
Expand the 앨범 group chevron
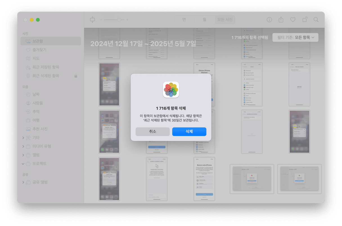point(23,155)
